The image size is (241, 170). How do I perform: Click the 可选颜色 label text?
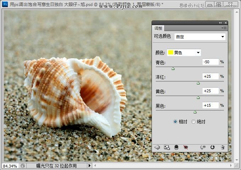162,36
